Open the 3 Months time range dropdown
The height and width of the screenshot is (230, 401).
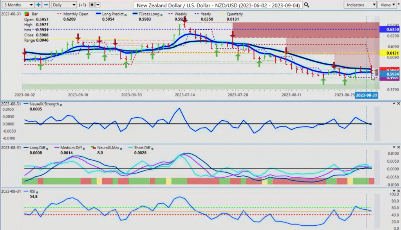click(18, 5)
